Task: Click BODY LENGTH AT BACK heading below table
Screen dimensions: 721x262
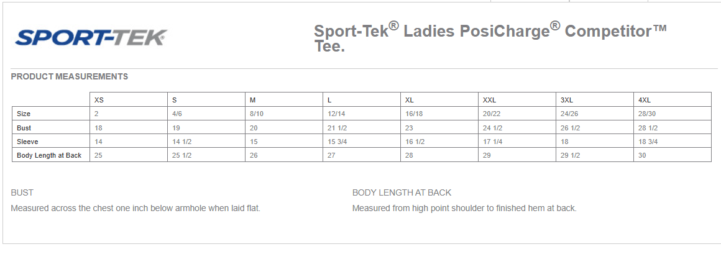Action: (402, 192)
